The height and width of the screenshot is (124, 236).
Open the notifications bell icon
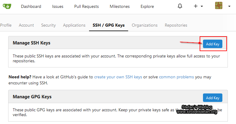click(180, 6)
